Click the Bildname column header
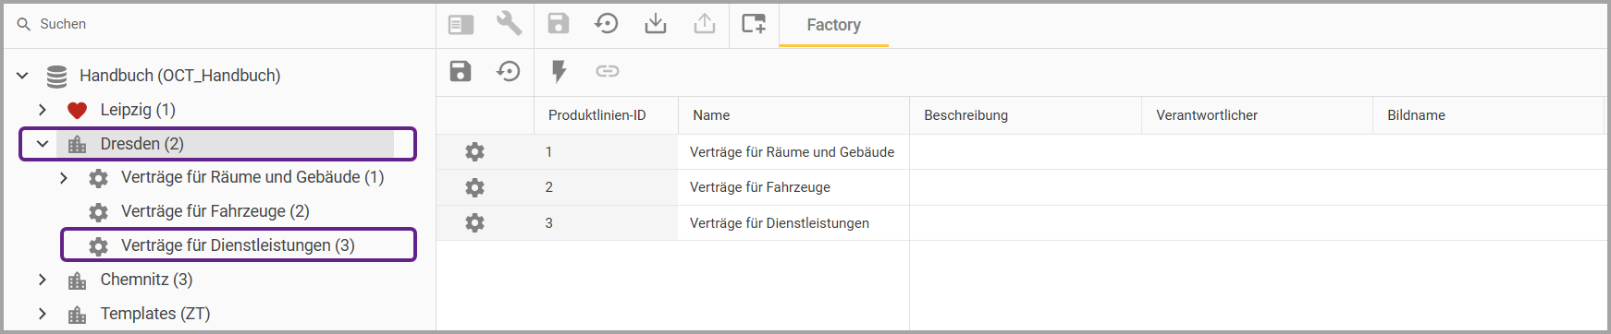The width and height of the screenshot is (1611, 334). pyautogui.click(x=1488, y=115)
